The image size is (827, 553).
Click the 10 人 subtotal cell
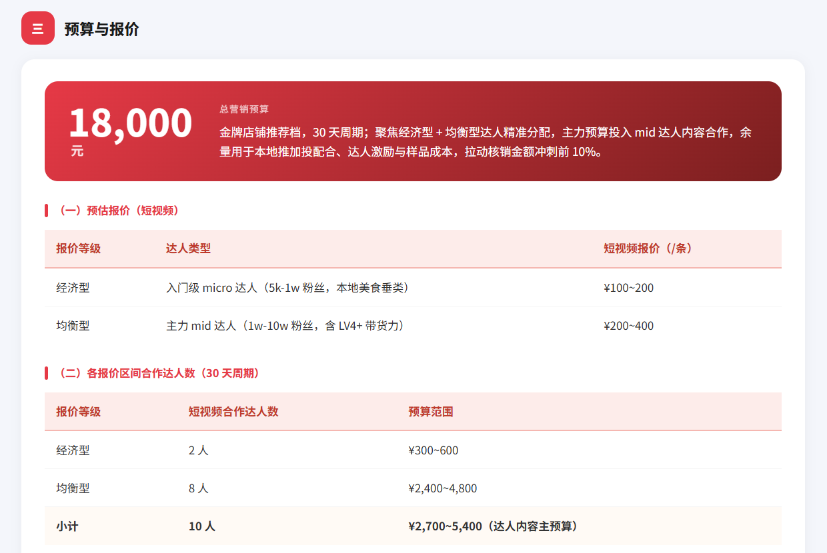coord(201,526)
